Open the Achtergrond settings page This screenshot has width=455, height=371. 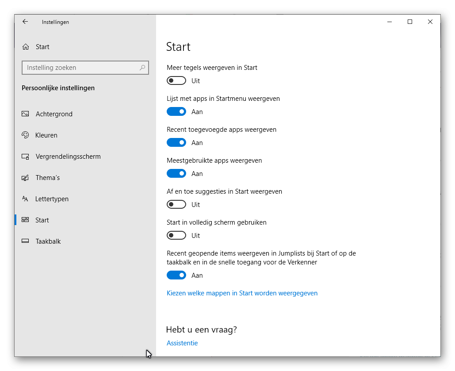pos(85,114)
